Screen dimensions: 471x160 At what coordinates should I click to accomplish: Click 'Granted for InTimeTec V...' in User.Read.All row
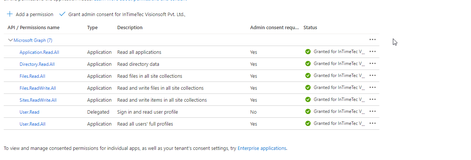coord(340,123)
